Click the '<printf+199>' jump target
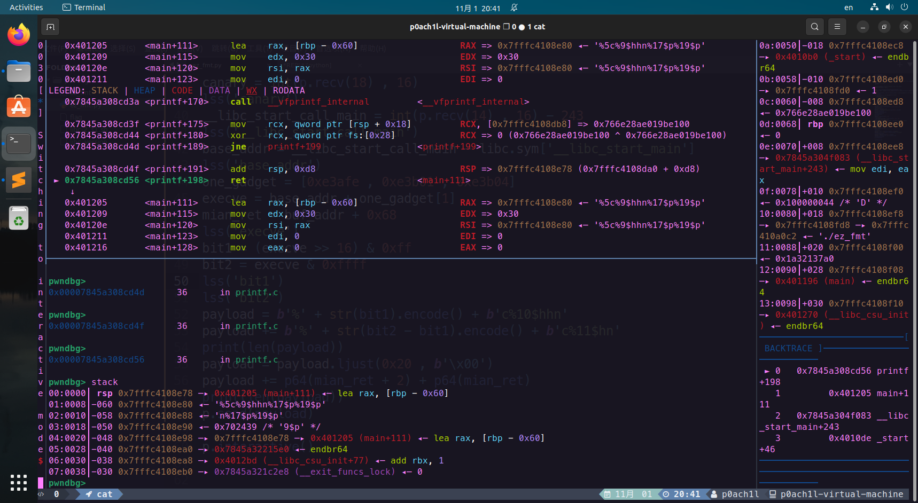 [x=449, y=147]
